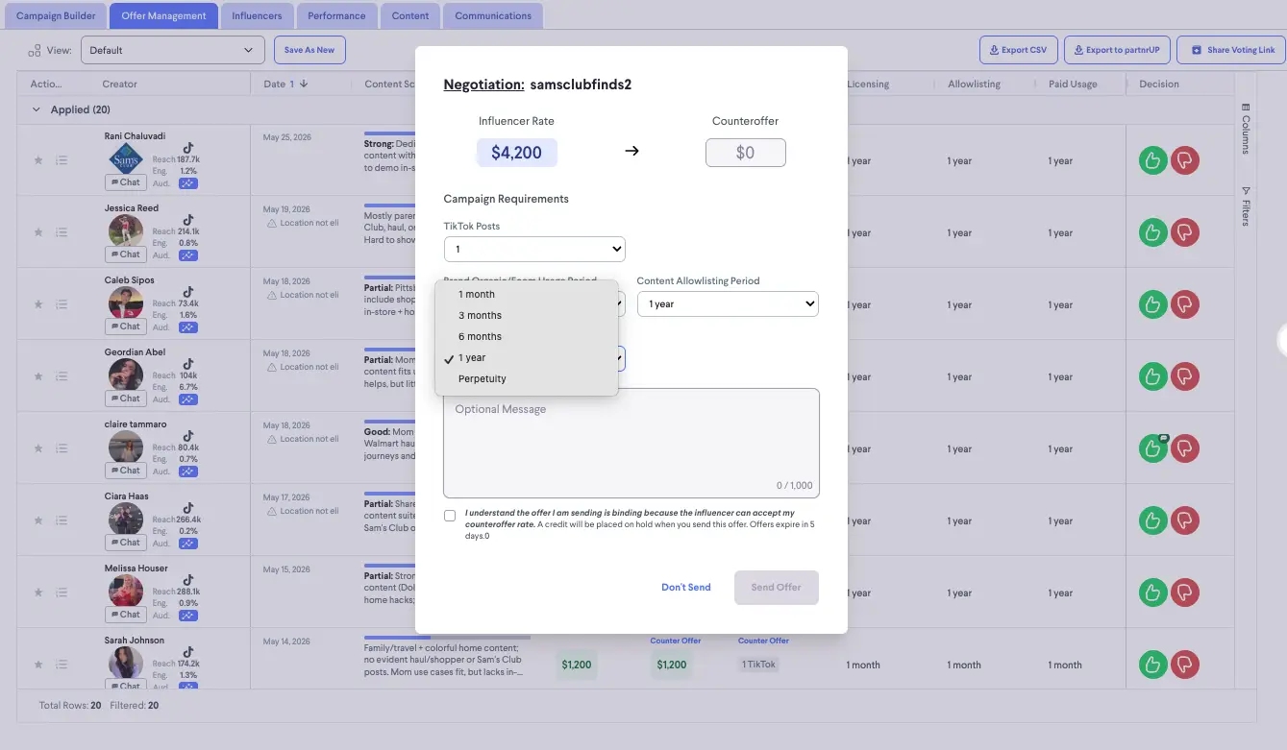
Task: Click TikTok icon for Melissa Houser
Action: (188, 579)
